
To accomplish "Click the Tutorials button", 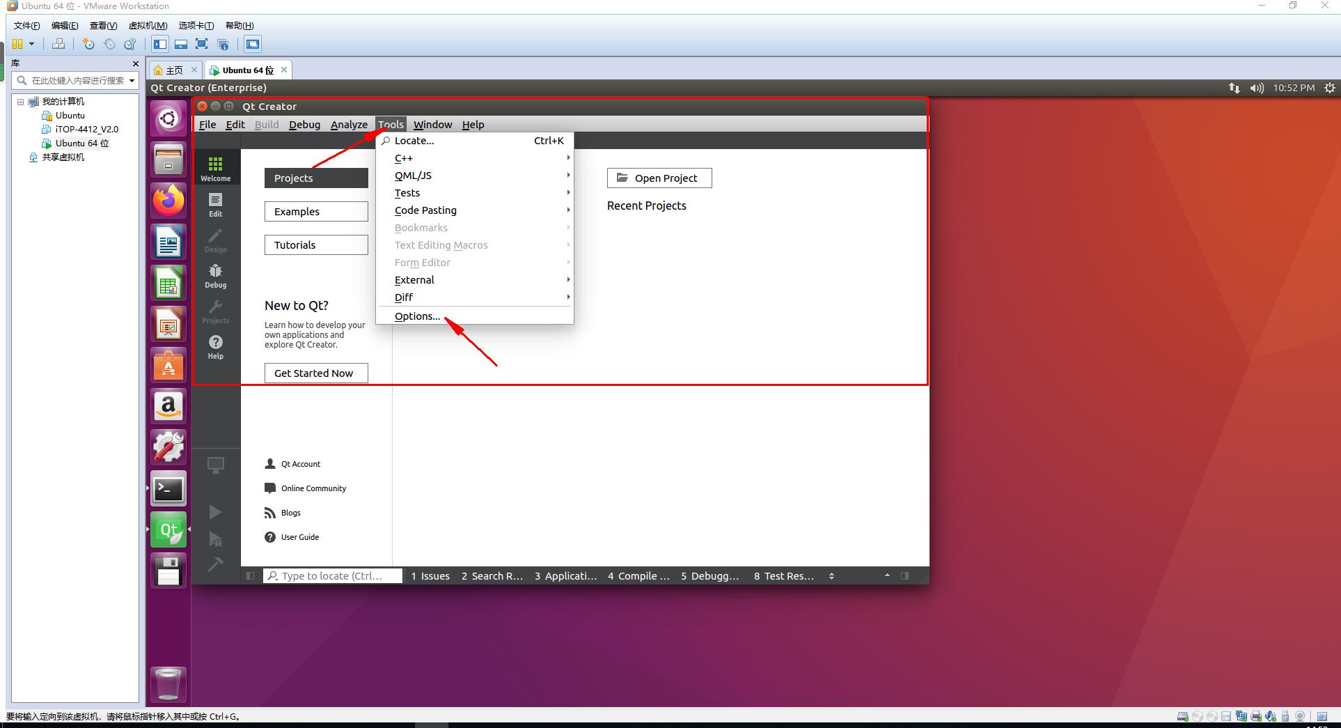I will [x=316, y=245].
